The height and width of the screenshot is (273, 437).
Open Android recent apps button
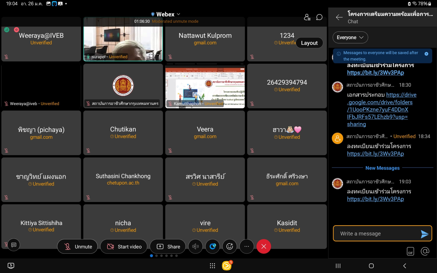tap(338, 266)
